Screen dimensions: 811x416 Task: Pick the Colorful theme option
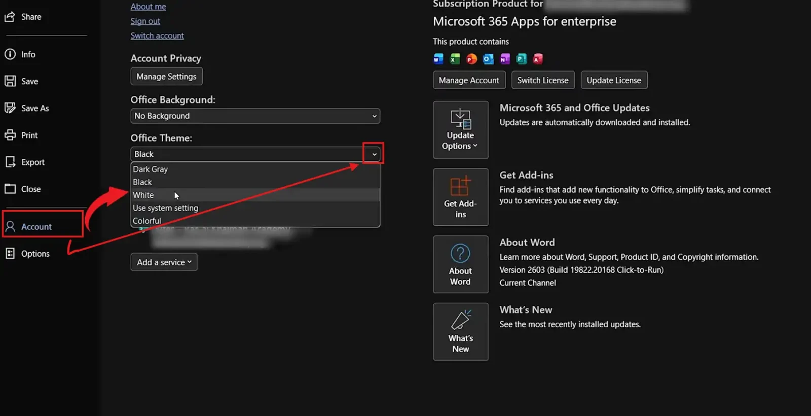[x=255, y=221]
